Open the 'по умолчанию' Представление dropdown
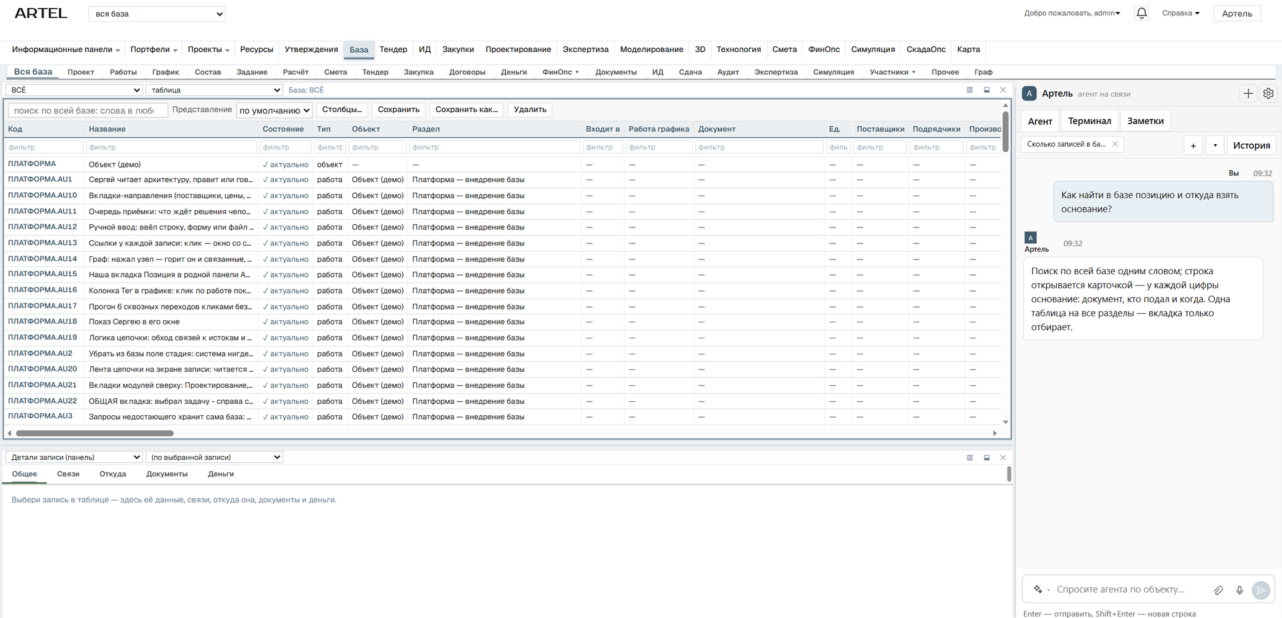This screenshot has height=618, width=1282. pos(275,110)
